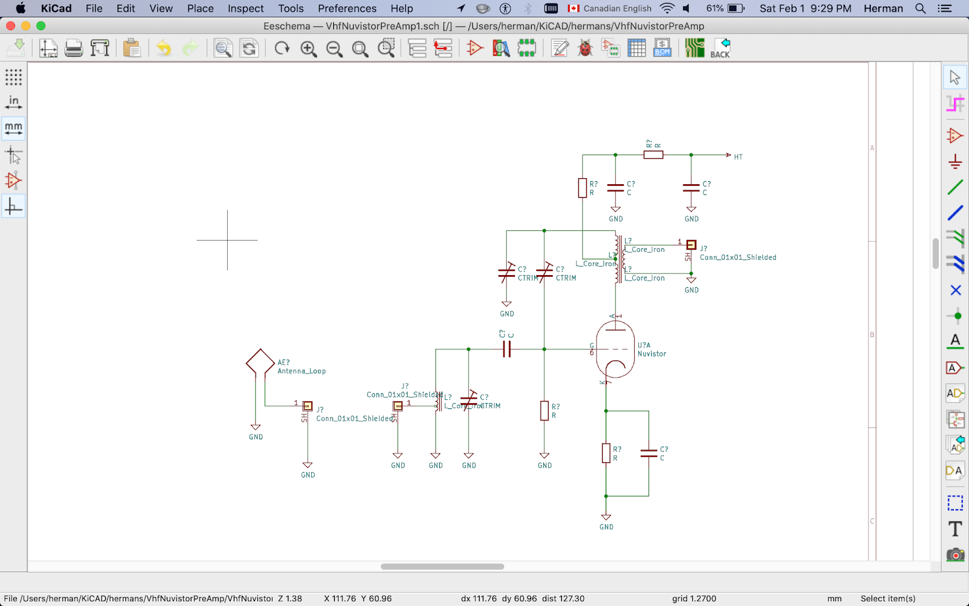Open the hierarchy navigator
969x606 pixels.
pos(417,48)
